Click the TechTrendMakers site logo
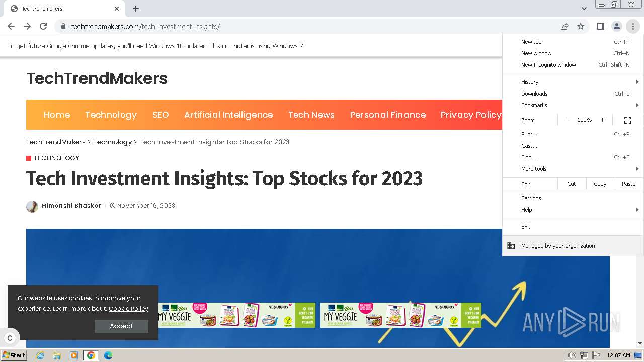Viewport: 644px width, 362px height. [x=97, y=78]
